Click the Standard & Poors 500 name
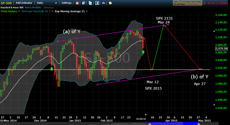This screenshot has width=230, height=125. (12, 7)
